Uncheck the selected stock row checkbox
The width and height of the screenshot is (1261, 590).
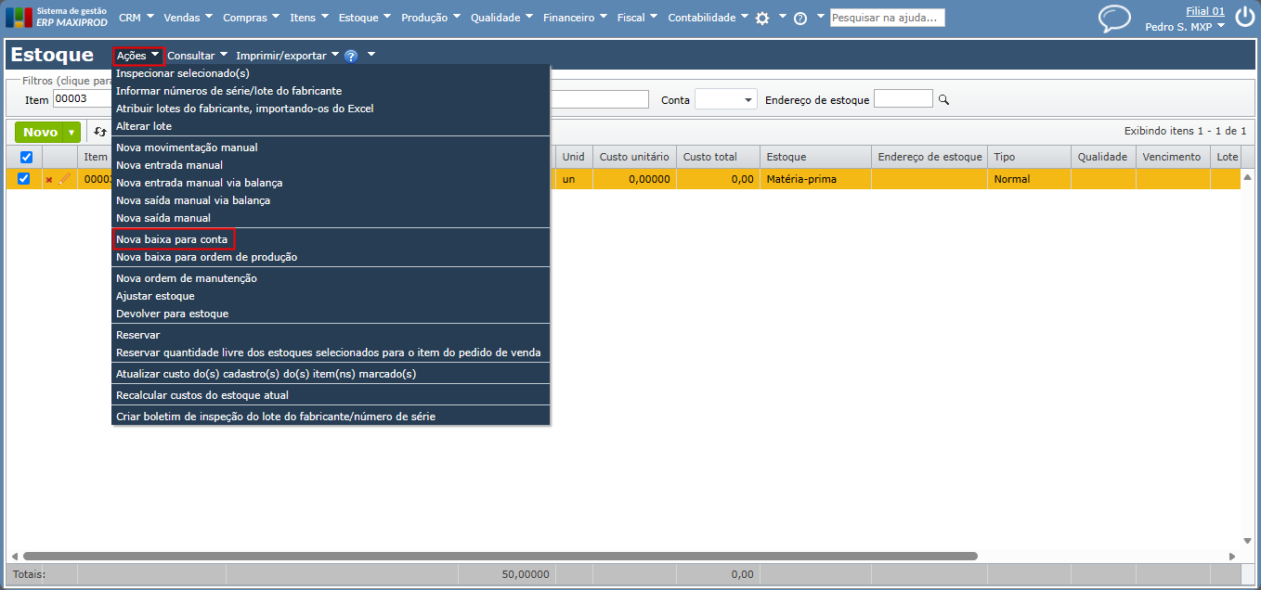tap(24, 178)
